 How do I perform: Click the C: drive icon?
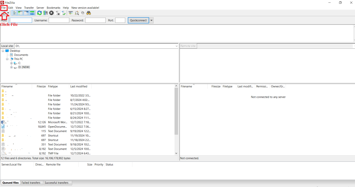[15, 63]
